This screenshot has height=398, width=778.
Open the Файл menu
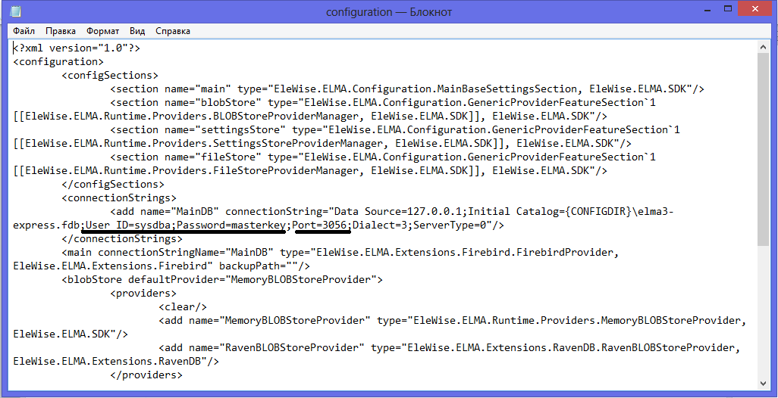click(x=24, y=31)
